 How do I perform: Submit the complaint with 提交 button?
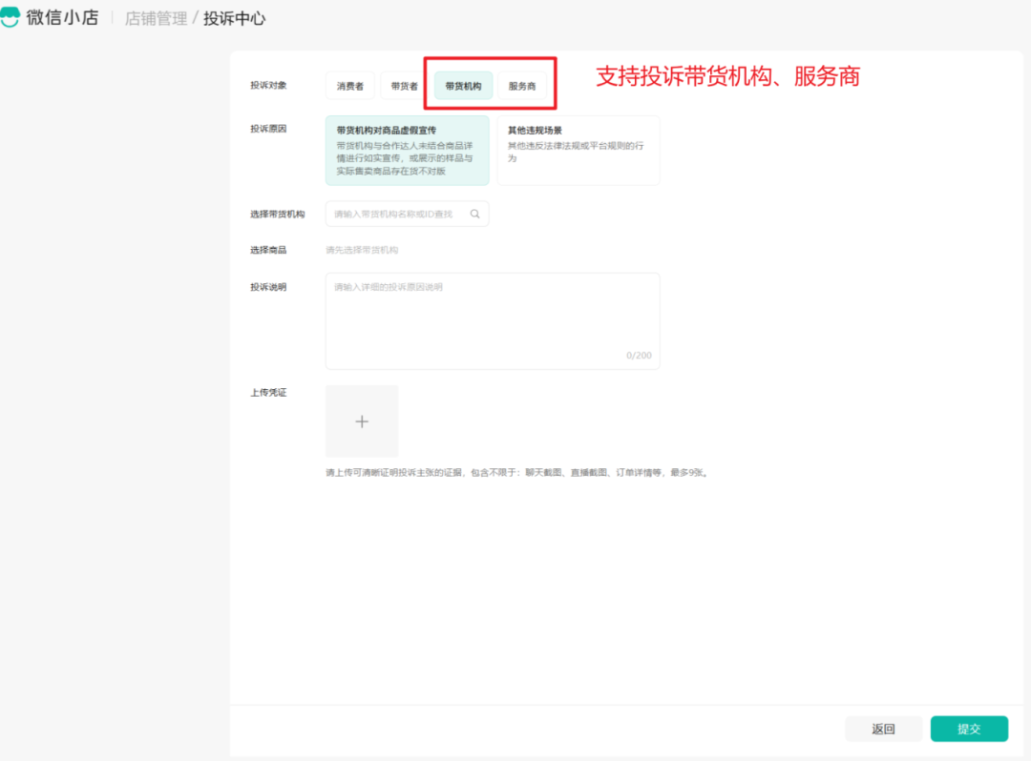969,729
